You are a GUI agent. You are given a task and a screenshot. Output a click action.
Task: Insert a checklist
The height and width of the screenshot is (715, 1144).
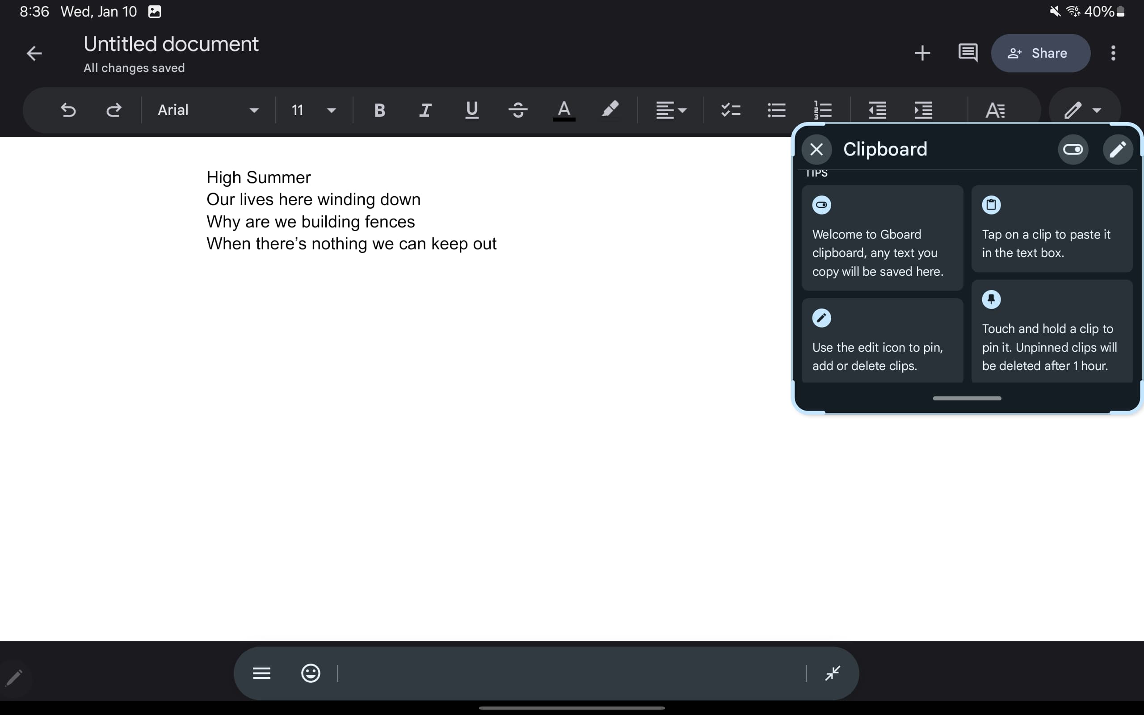coord(730,110)
